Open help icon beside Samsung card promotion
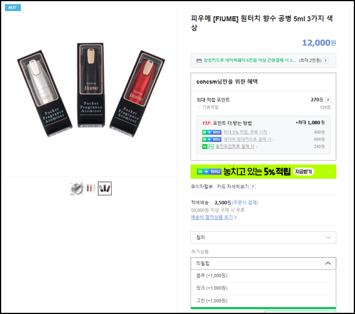 pyautogui.click(x=326, y=60)
